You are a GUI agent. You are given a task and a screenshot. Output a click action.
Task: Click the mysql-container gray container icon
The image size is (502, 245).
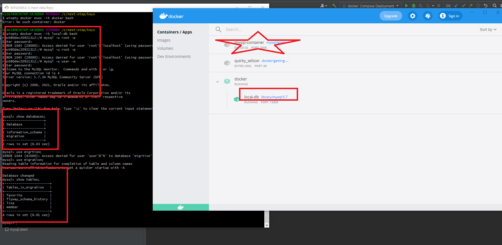(x=227, y=45)
